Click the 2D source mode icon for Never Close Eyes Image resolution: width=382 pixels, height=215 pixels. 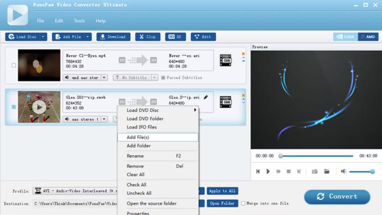[122, 60]
